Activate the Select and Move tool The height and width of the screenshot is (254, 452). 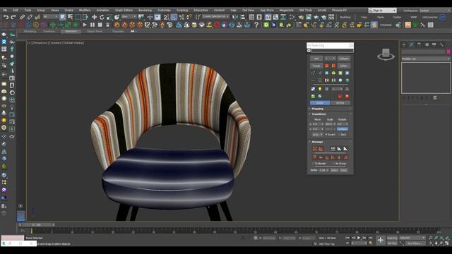(94, 17)
